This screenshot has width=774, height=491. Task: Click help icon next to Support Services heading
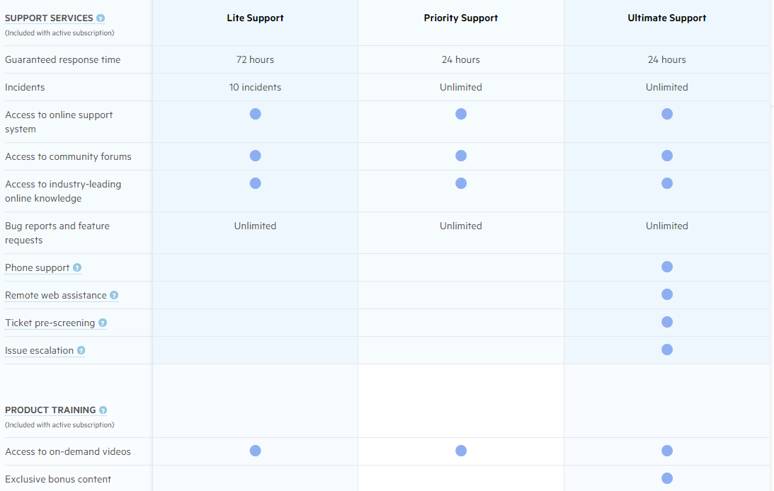101,18
